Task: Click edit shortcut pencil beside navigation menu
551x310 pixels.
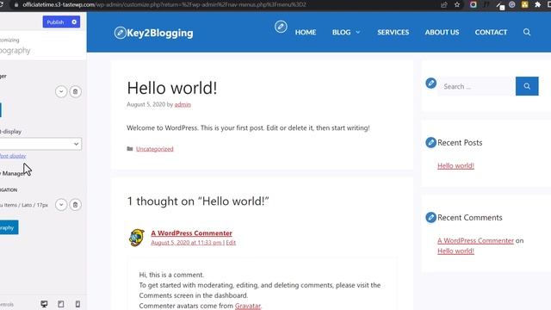Action: [x=281, y=27]
